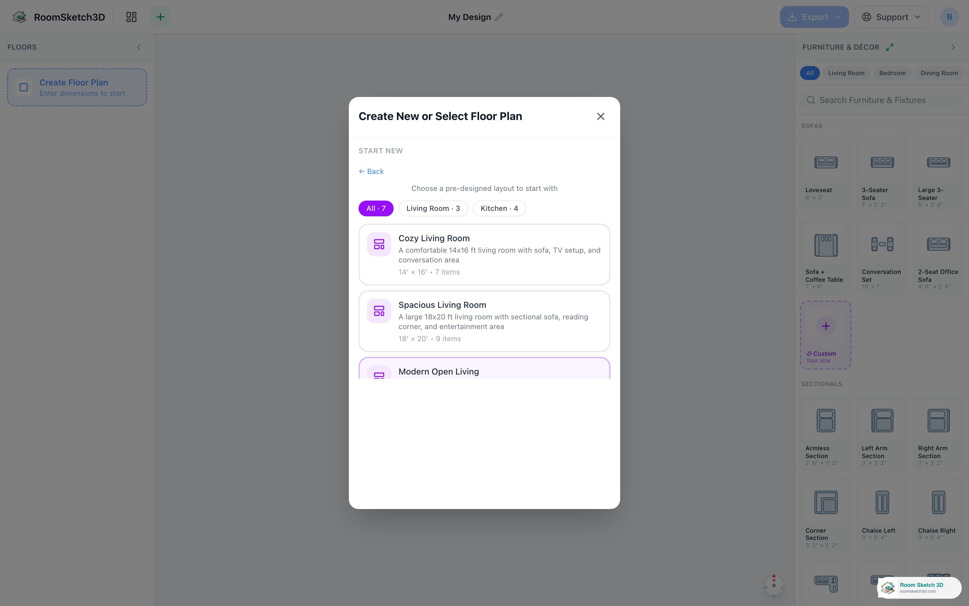
Task: Expand Furniture & Décor panel fullscreen
Action: click(x=889, y=47)
